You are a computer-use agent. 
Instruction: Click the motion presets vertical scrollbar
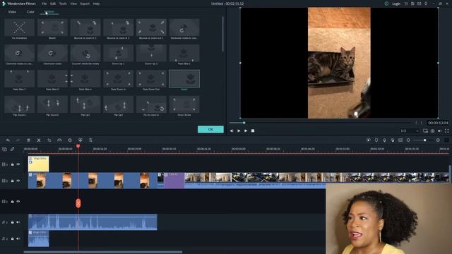coord(222,35)
